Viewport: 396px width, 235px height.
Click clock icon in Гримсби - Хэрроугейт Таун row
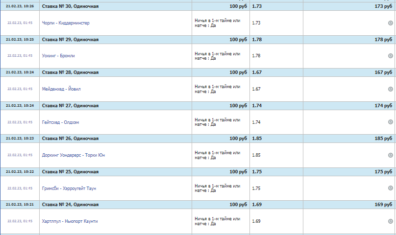(x=391, y=188)
